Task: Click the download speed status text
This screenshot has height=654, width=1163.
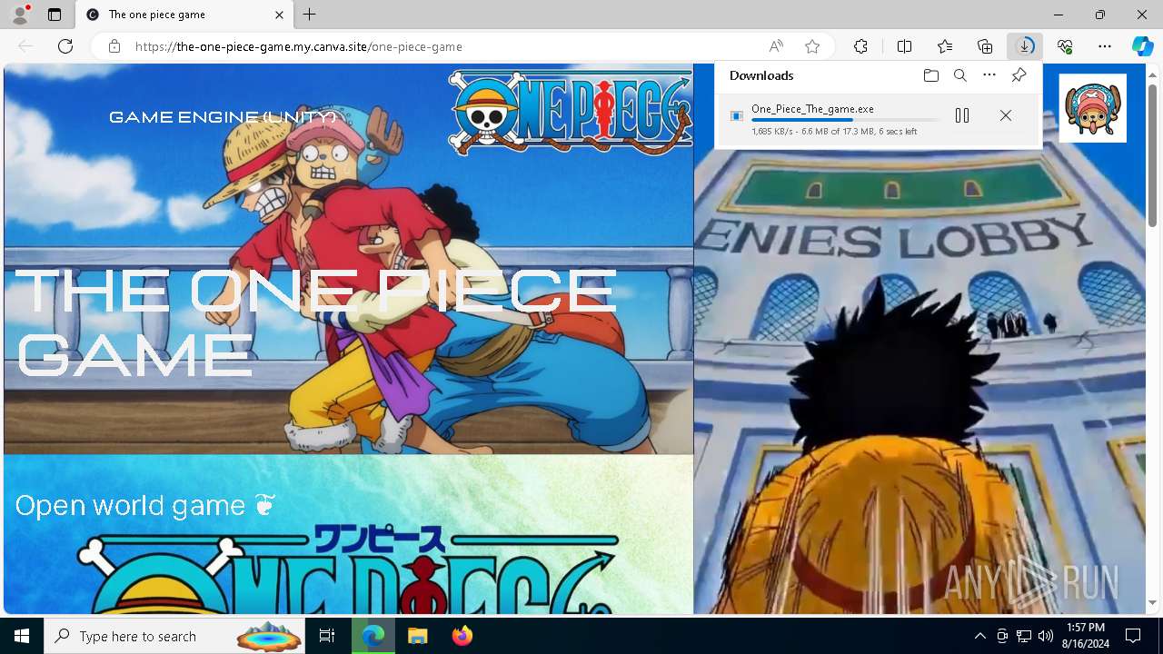Action: (833, 132)
